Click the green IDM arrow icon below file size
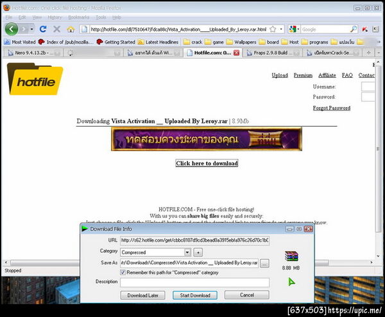The height and width of the screenshot is (317, 385). click(291, 282)
